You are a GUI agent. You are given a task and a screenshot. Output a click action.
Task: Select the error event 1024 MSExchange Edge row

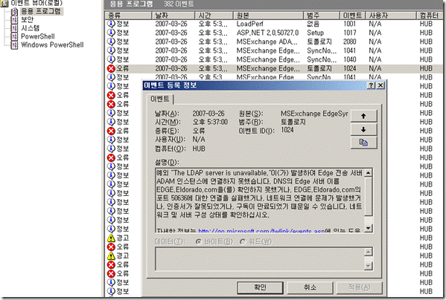click(273, 68)
